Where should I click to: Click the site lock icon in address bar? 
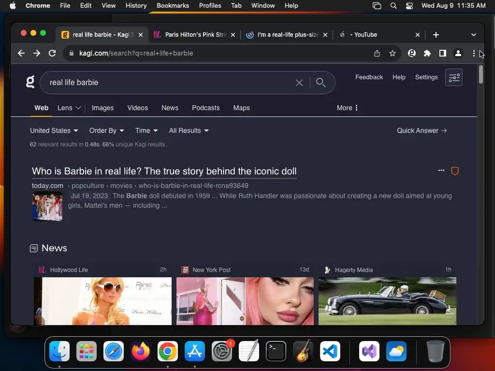[72, 53]
